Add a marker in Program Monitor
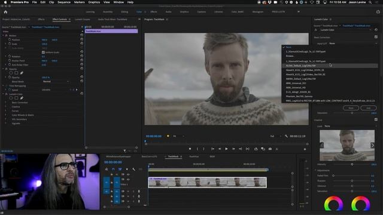This screenshot has height=215, width=383. click(x=190, y=149)
